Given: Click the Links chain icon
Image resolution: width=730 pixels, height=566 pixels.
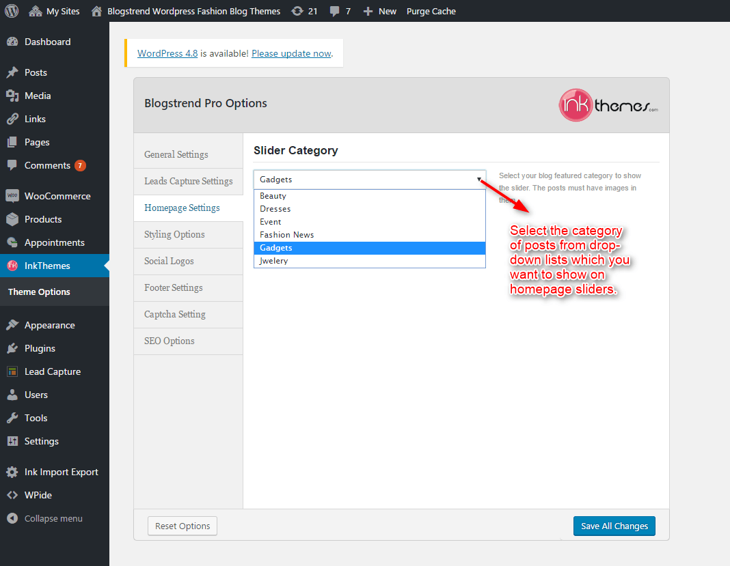Looking at the screenshot, I should pos(12,119).
